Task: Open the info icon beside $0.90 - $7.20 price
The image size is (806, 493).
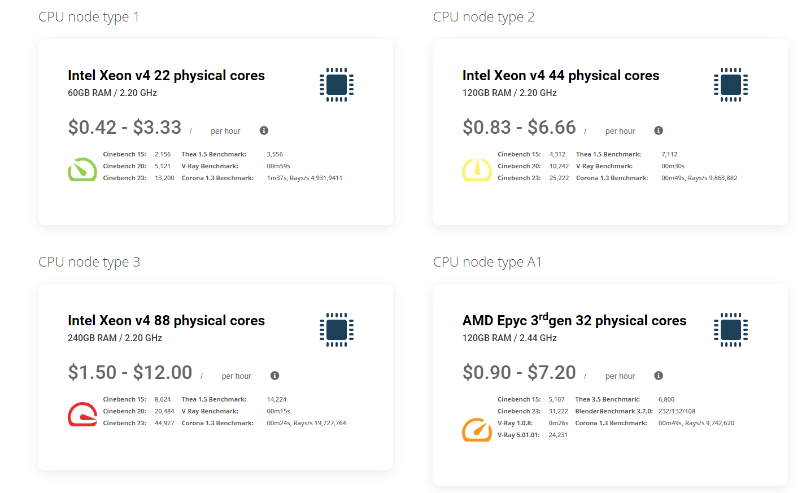Action: [659, 376]
